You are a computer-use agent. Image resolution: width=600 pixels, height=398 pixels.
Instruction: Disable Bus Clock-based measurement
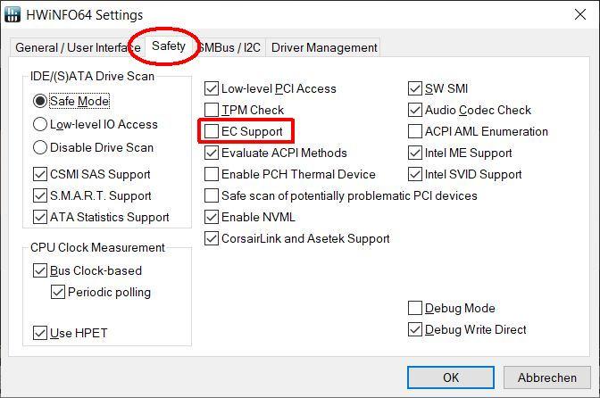tap(40, 270)
